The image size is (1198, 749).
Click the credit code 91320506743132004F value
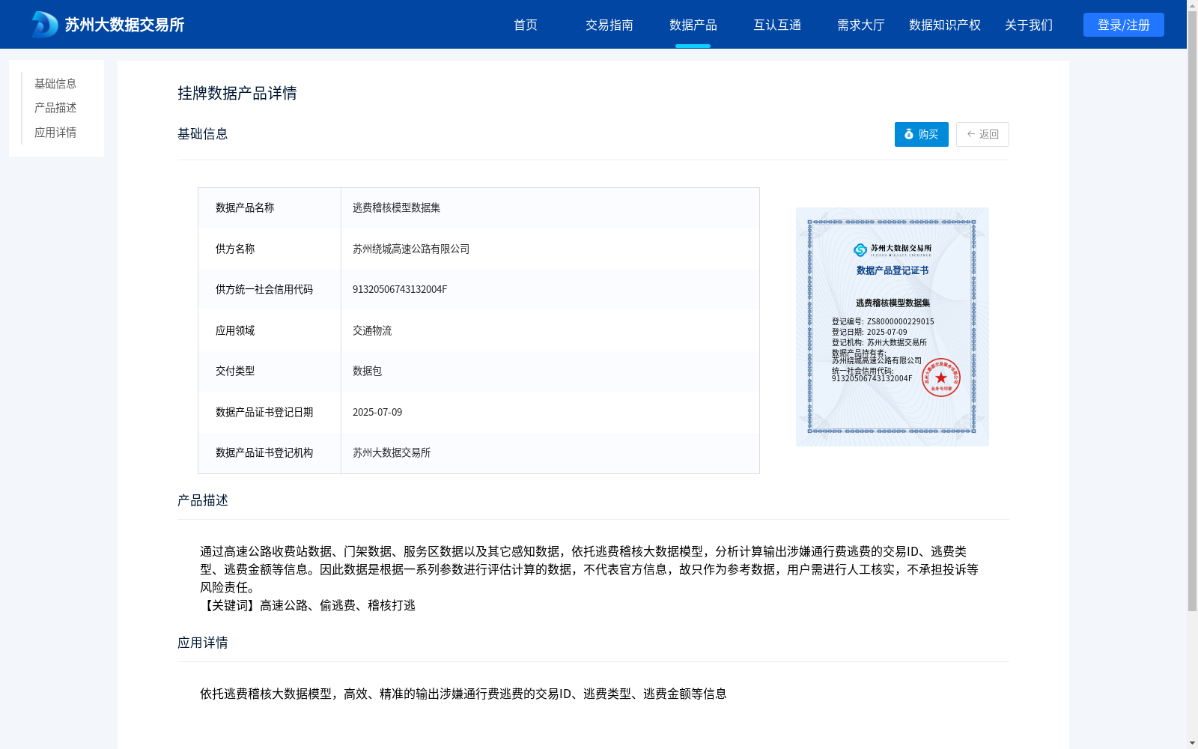[x=400, y=289]
